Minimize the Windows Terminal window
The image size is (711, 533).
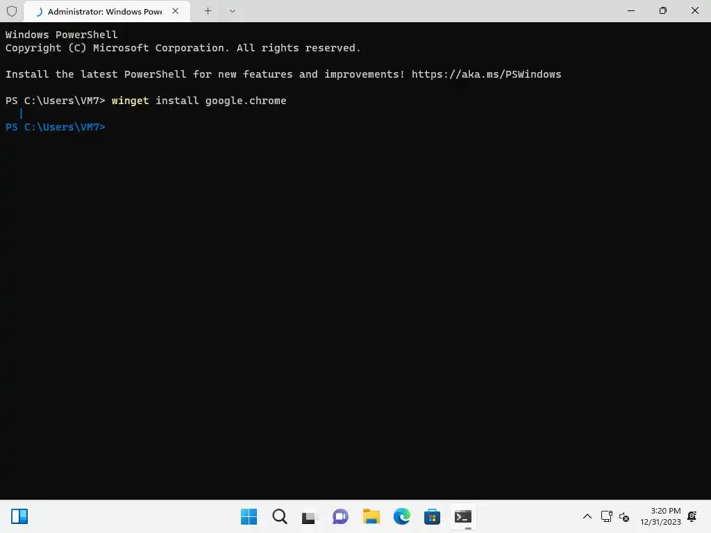pos(630,11)
